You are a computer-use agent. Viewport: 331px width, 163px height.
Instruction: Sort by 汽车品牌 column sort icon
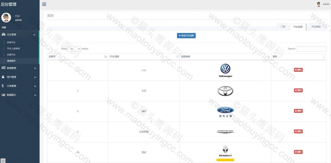(177, 57)
